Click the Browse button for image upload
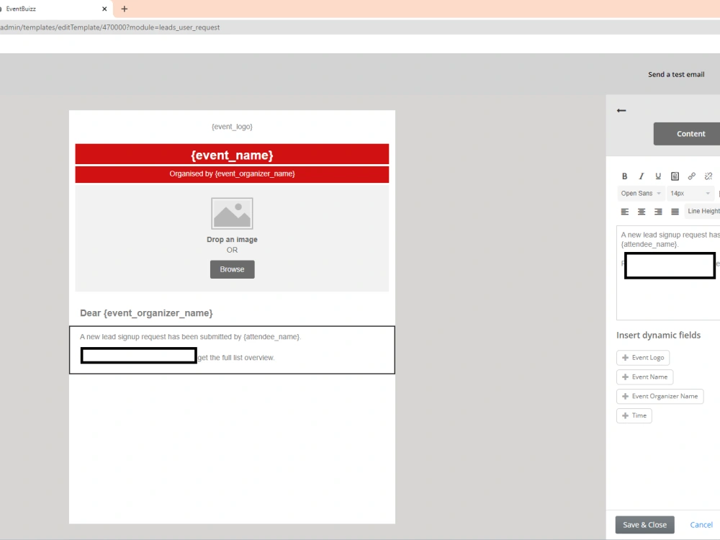720x540 pixels. pyautogui.click(x=233, y=269)
